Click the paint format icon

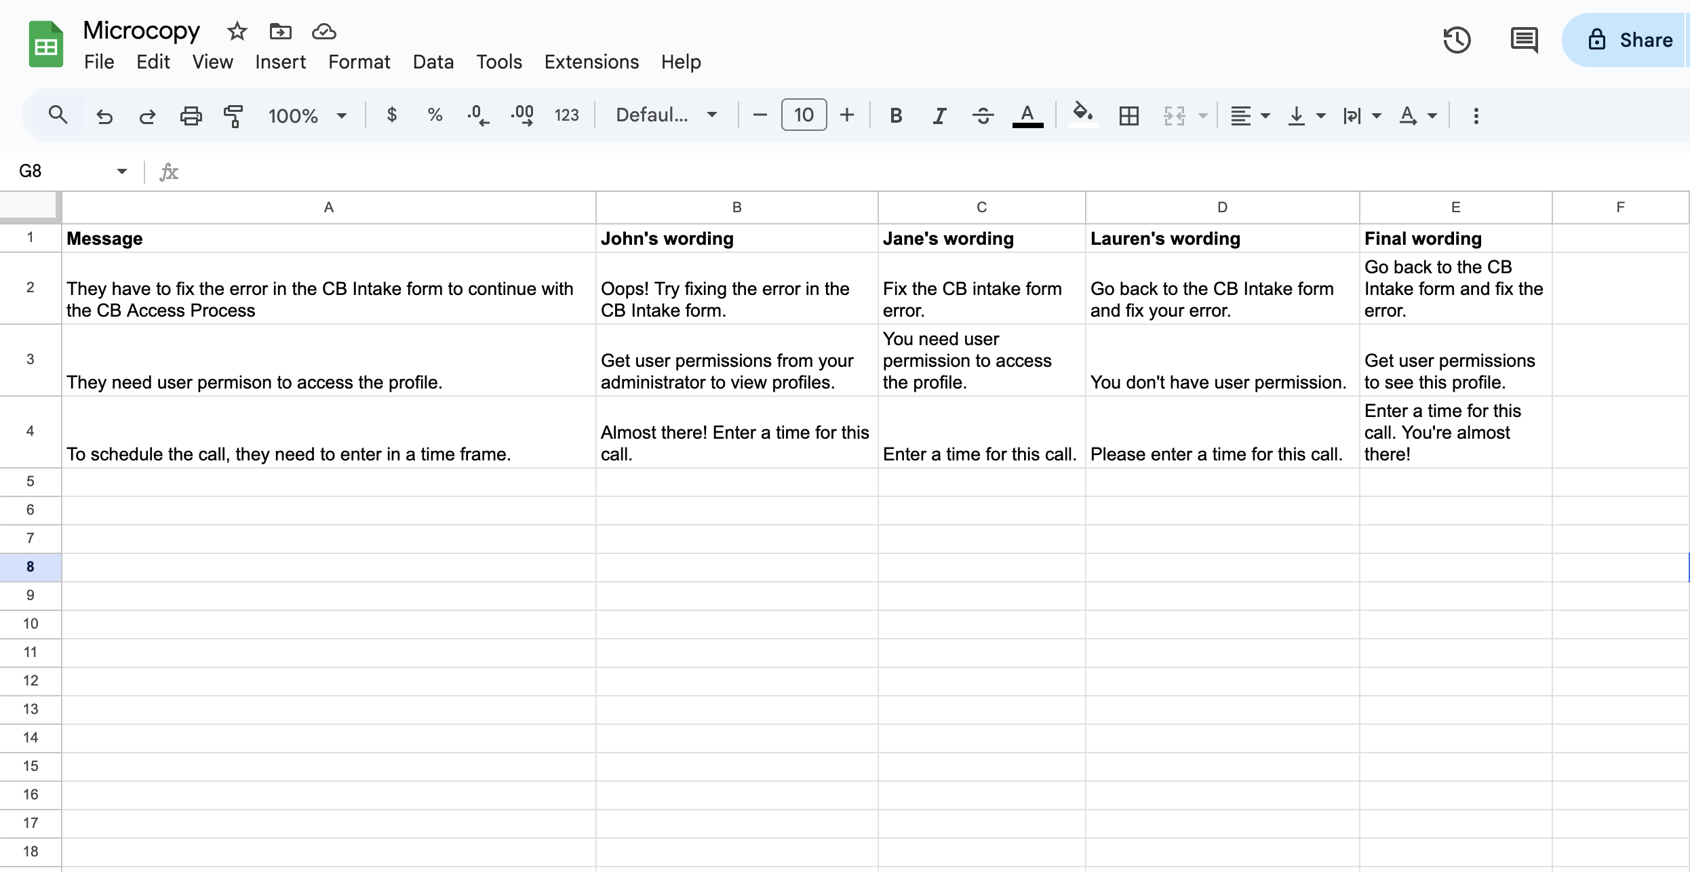click(233, 115)
